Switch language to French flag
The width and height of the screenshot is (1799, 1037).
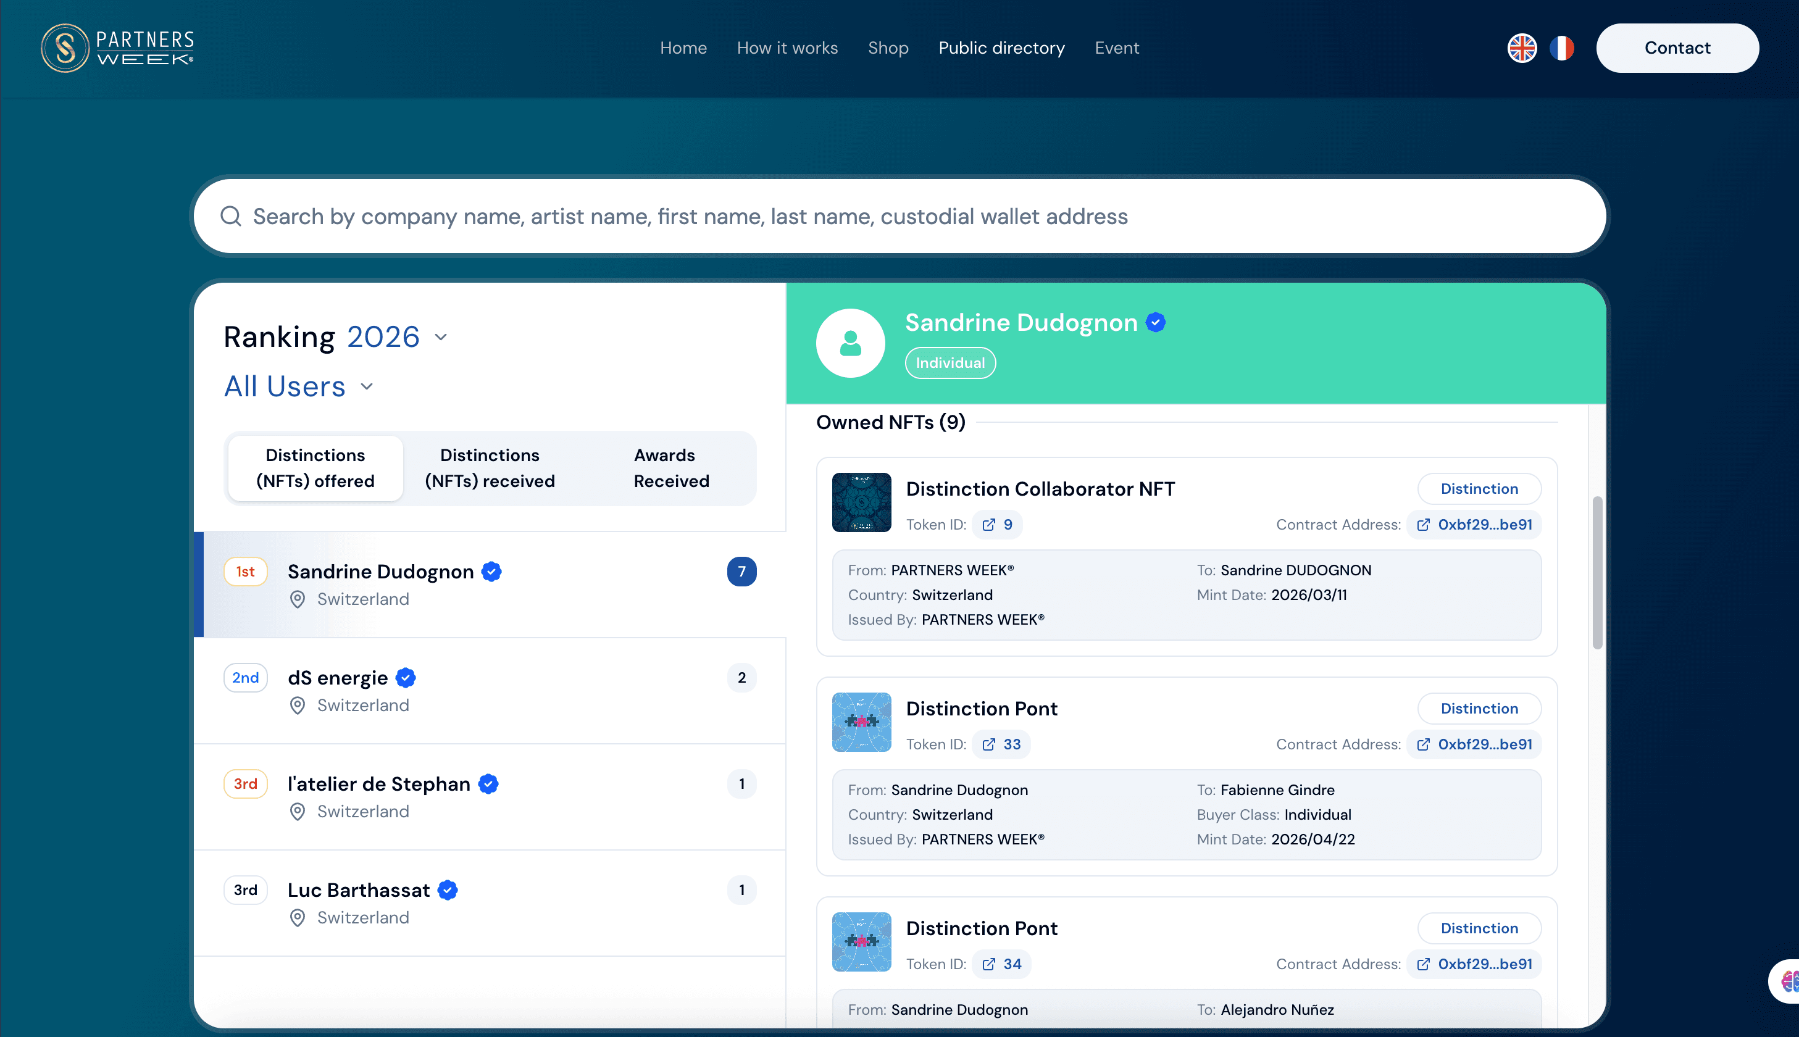[1561, 48]
